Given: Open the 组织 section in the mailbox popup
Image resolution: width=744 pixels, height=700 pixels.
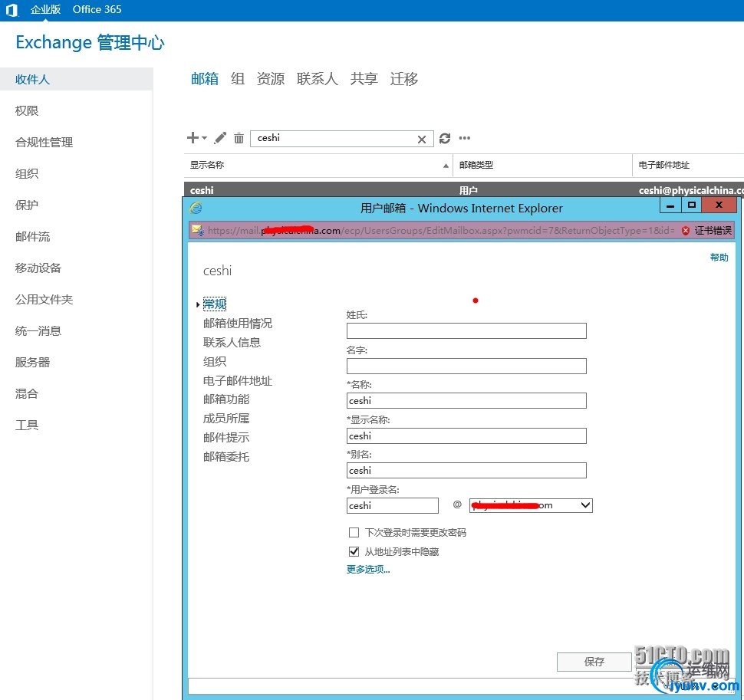Looking at the screenshot, I should point(215,362).
